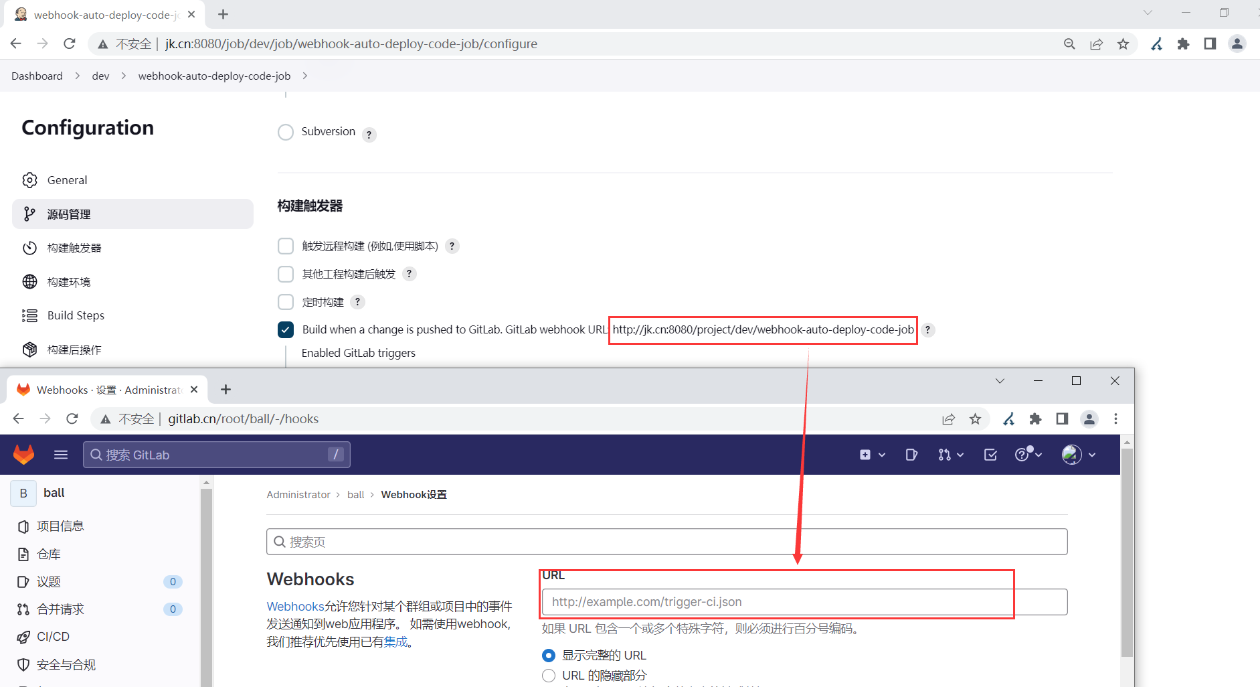
Task: Toggle side panel in Jenkins browser window
Action: tap(1210, 44)
